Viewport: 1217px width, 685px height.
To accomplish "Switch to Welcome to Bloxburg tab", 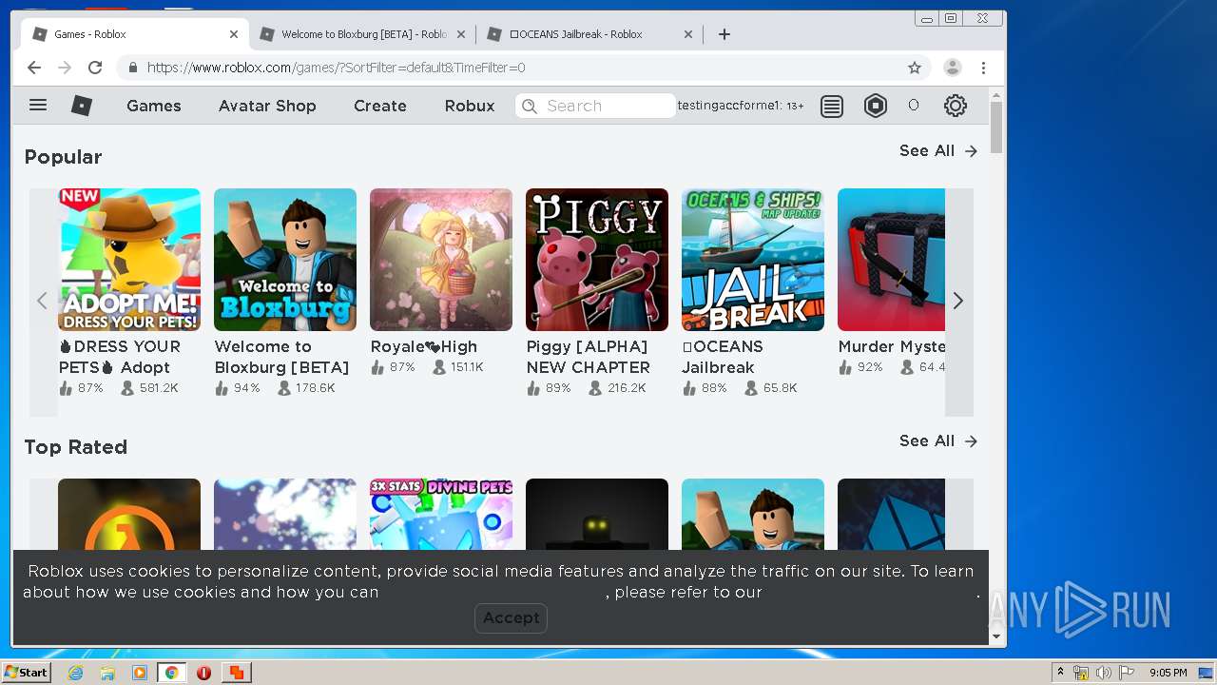I will (x=363, y=34).
